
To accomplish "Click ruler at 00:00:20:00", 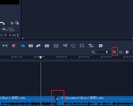I will (84, 57).
